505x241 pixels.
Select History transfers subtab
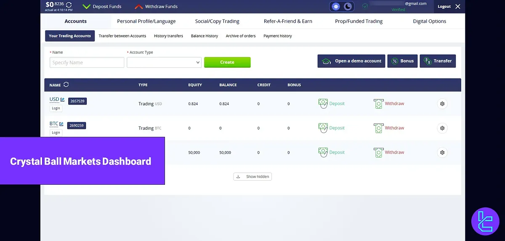pos(168,36)
